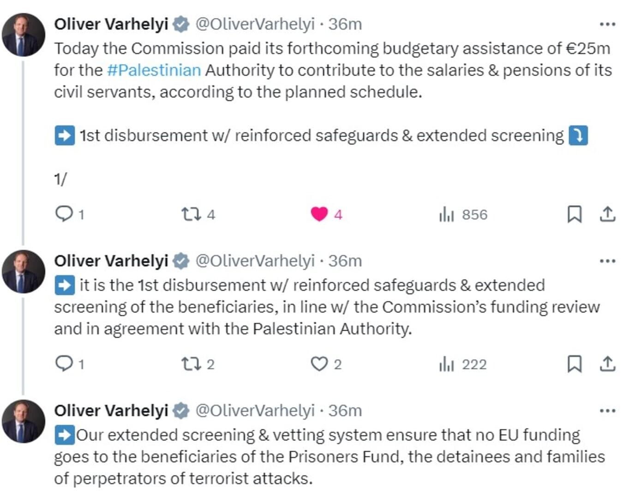Repost the first tweet with 4 reposts
Image resolution: width=635 pixels, height=498 pixels.
[191, 214]
